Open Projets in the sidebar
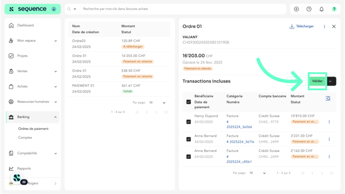This screenshot has width=345, height=194. (x=23, y=56)
